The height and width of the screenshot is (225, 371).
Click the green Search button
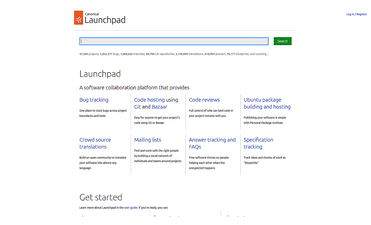click(x=283, y=41)
